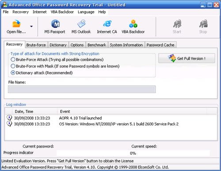Click the Start keys icon
This screenshot has height=171, width=221.
(x=177, y=24)
